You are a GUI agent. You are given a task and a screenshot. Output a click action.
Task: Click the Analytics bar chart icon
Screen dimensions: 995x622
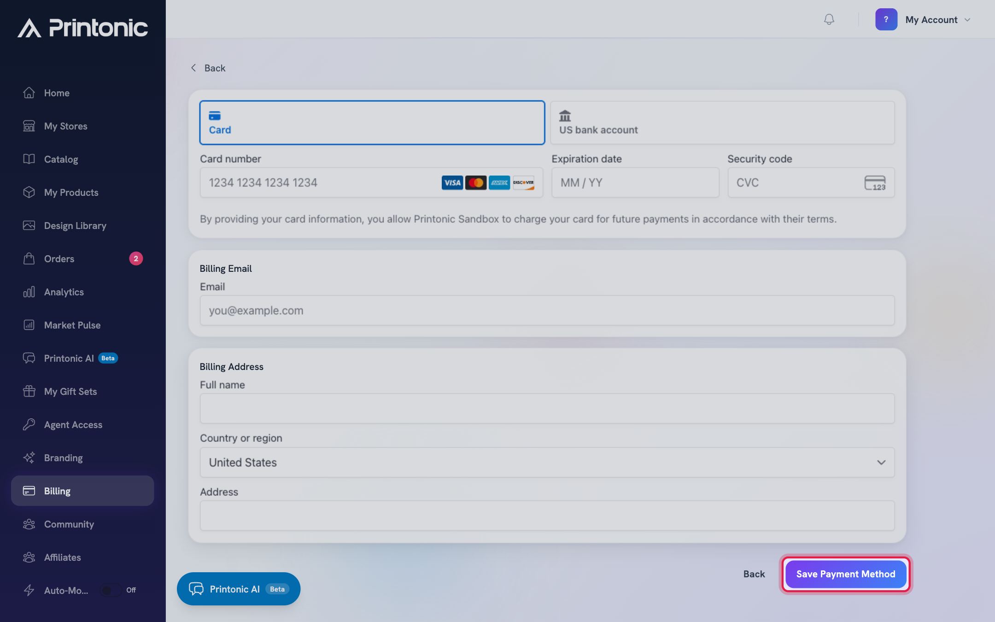pyautogui.click(x=29, y=292)
